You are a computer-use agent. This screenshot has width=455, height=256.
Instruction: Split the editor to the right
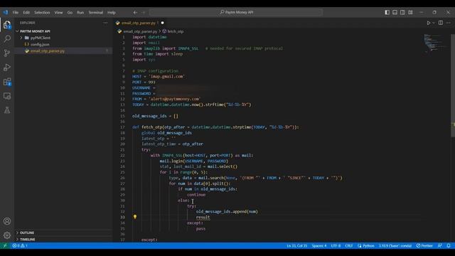pos(441,23)
